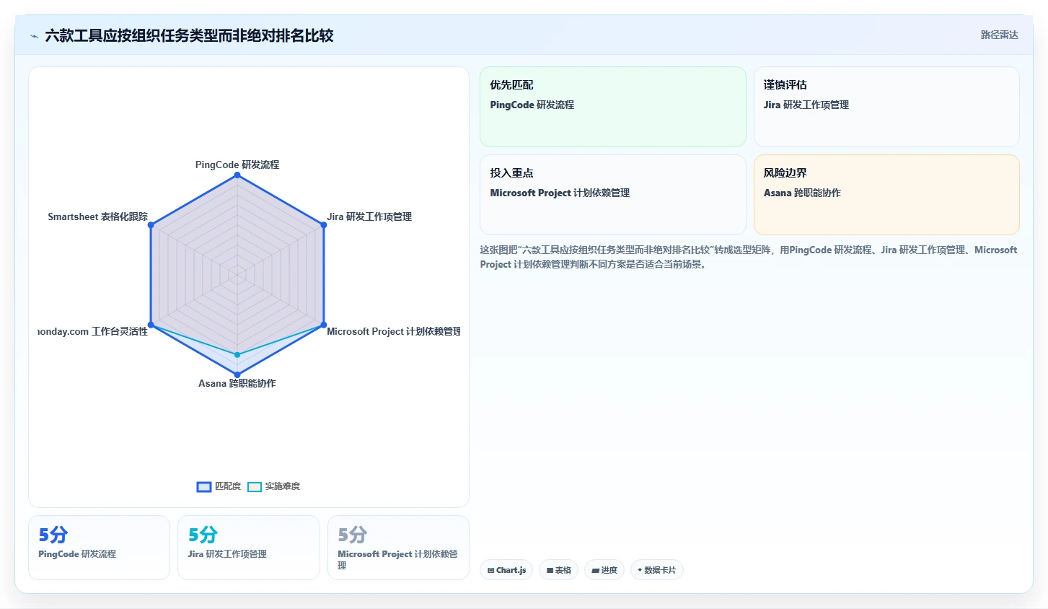Toggle the 匹配度 legend swatch
This screenshot has width=1048, height=609.
pyautogui.click(x=204, y=486)
